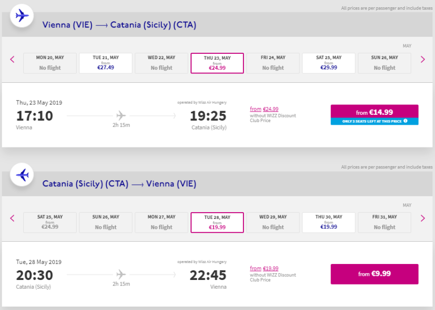Book outbound flight from €14.99
The width and height of the screenshot is (435, 310).
[x=374, y=112]
